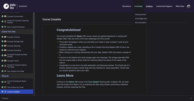Select Getting Started from Knowledge dropdown

[140, 14]
